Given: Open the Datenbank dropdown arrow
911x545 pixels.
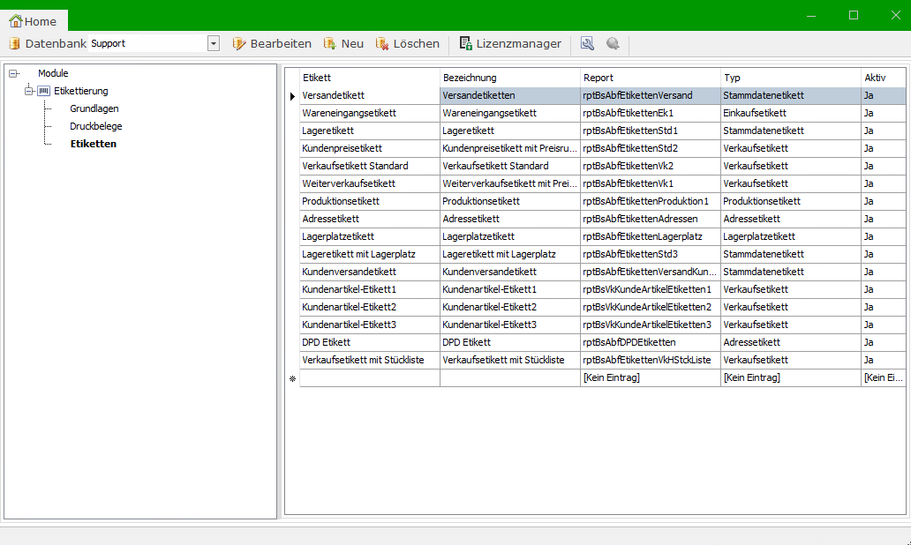Looking at the screenshot, I should (x=213, y=43).
